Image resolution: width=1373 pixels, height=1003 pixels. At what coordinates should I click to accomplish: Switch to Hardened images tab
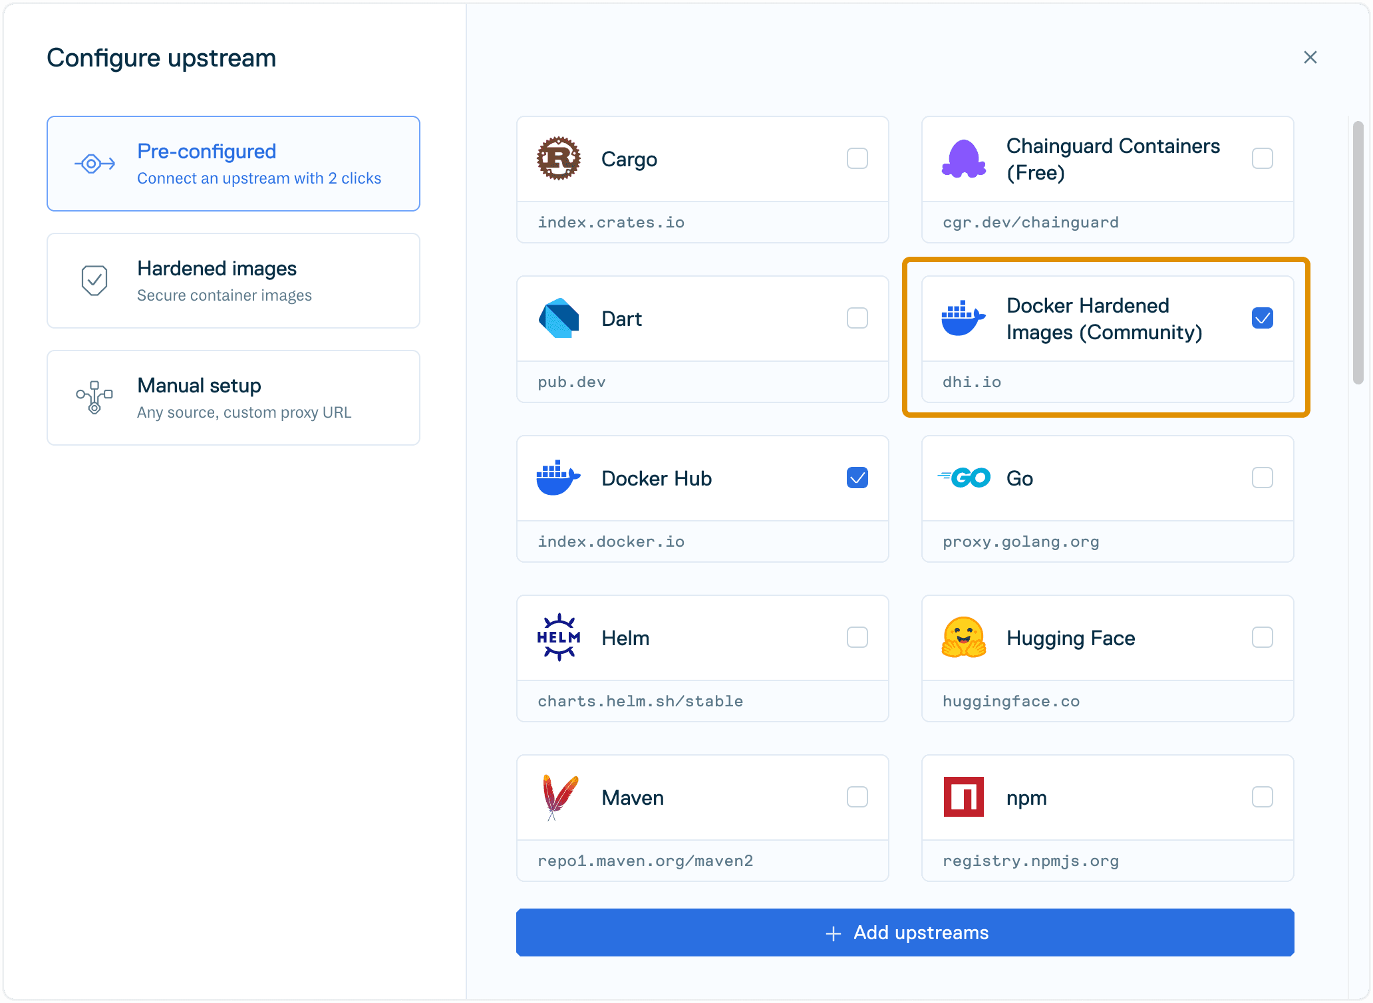[x=233, y=281]
